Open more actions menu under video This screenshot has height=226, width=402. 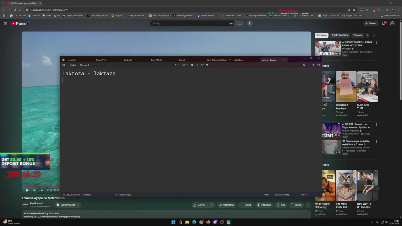pos(308,205)
